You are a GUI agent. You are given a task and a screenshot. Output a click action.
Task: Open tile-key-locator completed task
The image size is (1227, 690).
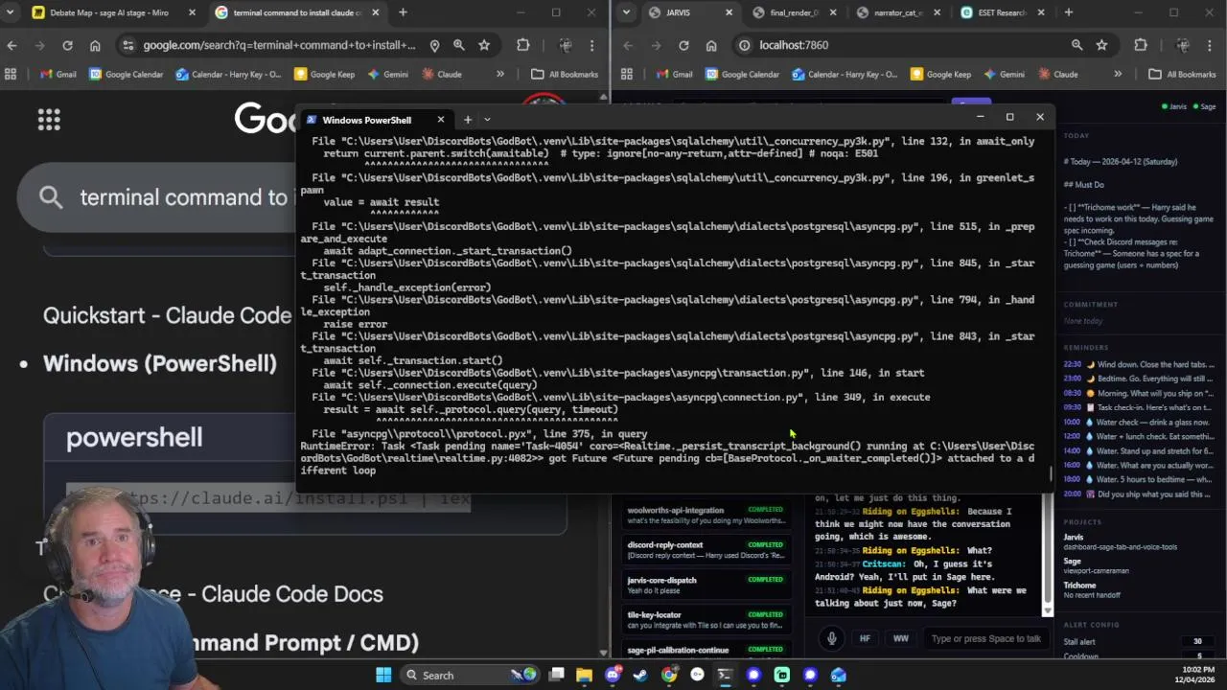point(707,619)
